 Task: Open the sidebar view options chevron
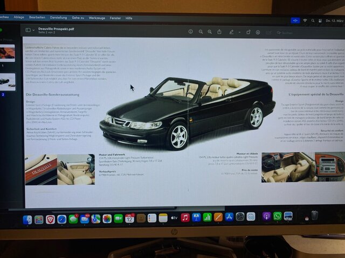(x=33, y=30)
